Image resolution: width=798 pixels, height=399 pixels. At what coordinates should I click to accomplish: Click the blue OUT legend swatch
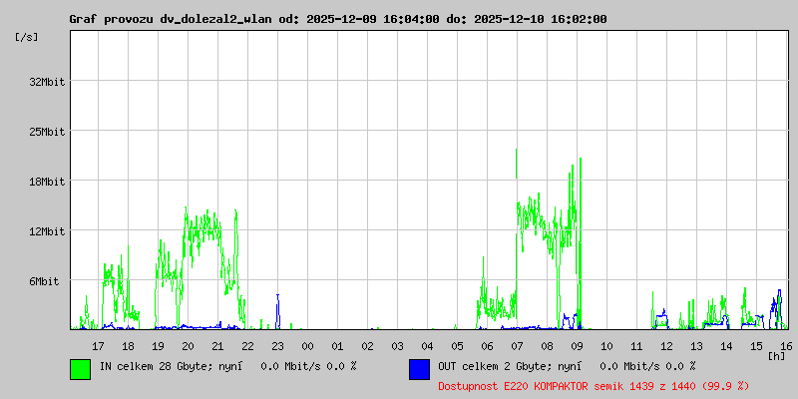pos(419,369)
